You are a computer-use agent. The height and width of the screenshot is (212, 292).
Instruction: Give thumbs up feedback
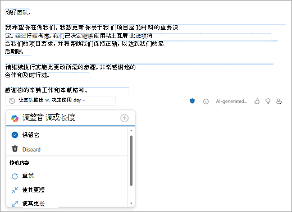[257, 102]
